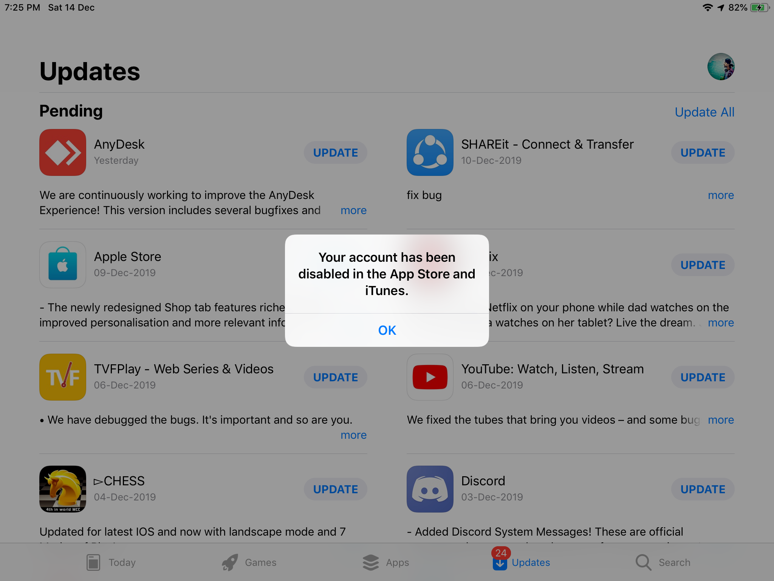
Task: Update the Discord app
Action: point(703,489)
